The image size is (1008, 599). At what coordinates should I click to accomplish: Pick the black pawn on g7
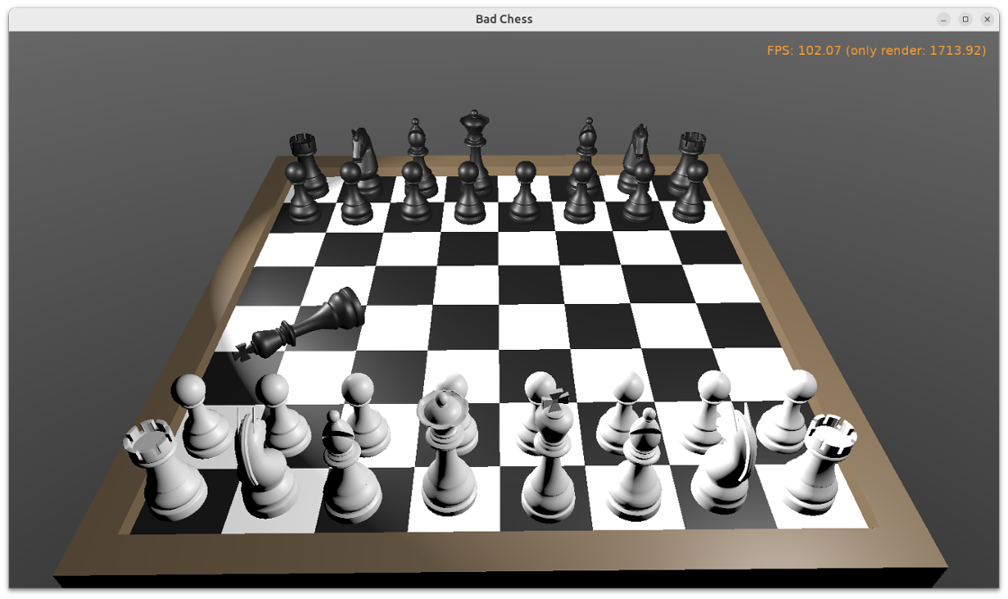(x=641, y=191)
